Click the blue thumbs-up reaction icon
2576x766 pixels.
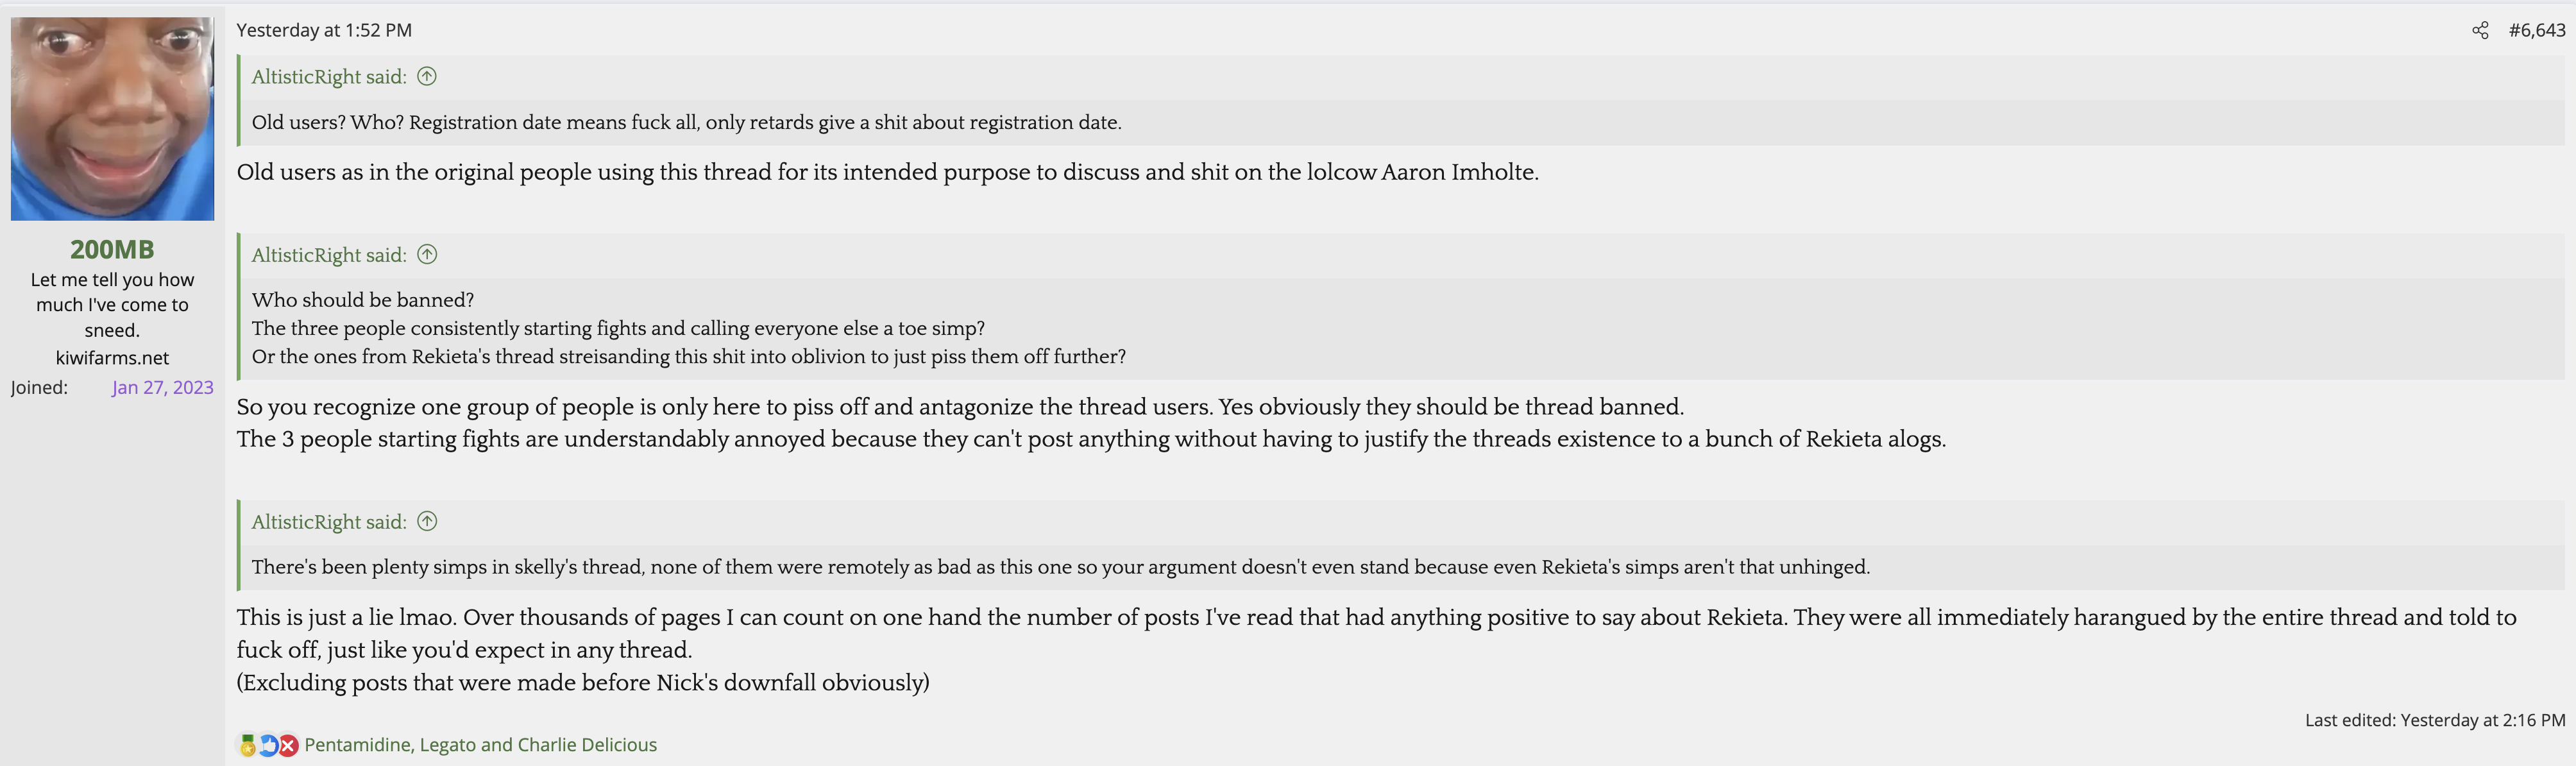[268, 745]
